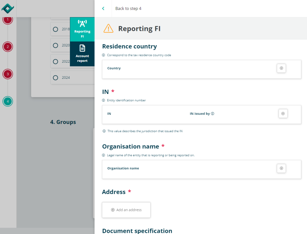307x234 pixels.
Task: Click info icon beside Entity identification number
Action: pyautogui.click(x=104, y=100)
